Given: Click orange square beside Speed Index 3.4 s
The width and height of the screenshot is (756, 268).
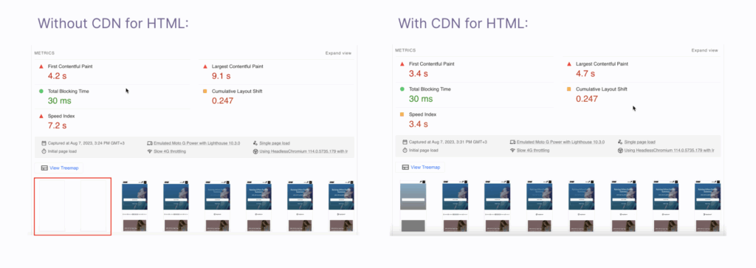Looking at the screenshot, I should click(x=402, y=114).
